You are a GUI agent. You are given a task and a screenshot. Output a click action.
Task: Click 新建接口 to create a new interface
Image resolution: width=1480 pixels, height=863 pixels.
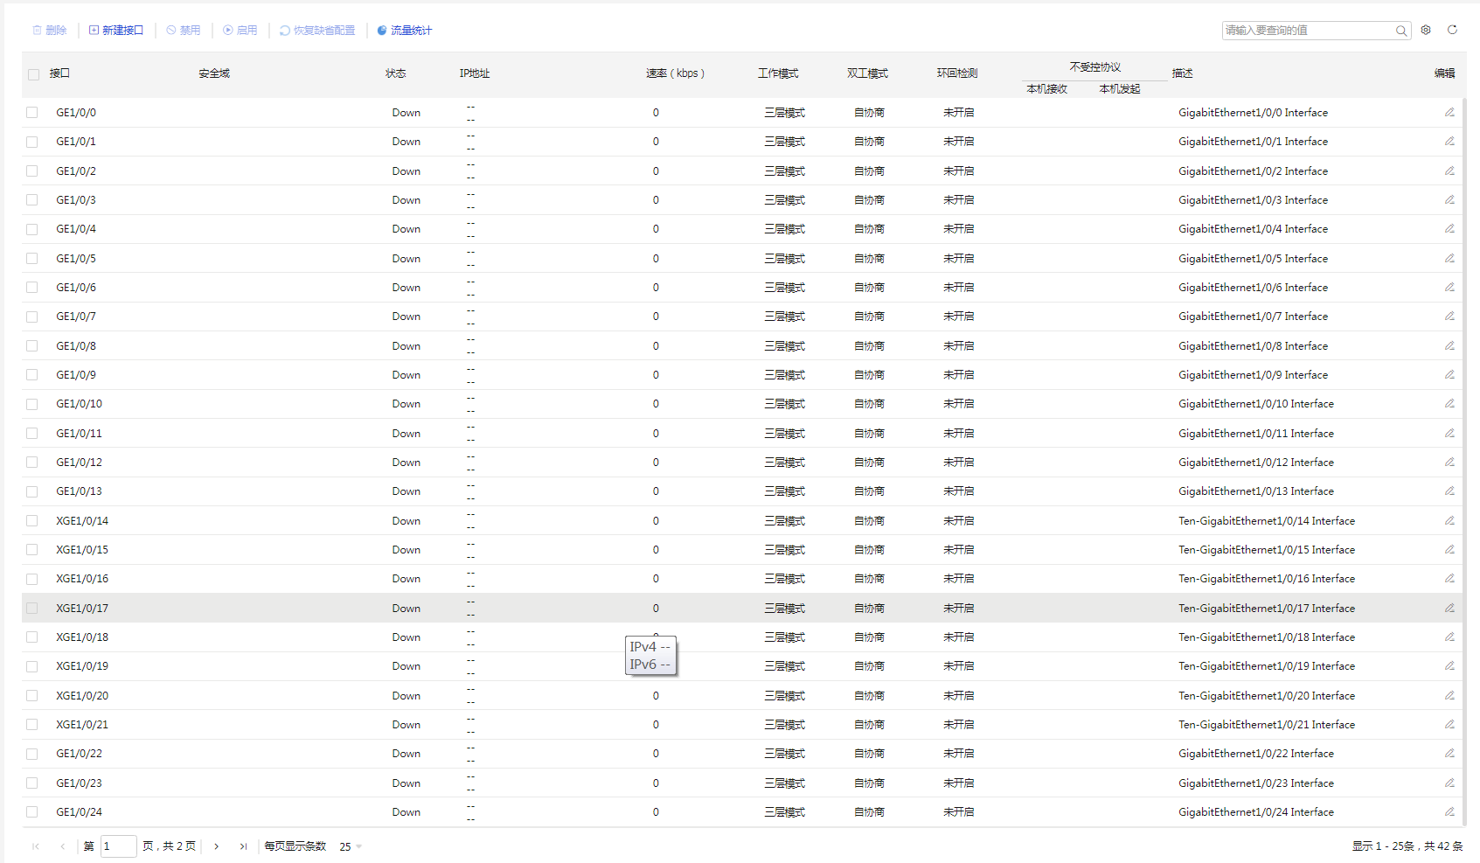(x=116, y=31)
